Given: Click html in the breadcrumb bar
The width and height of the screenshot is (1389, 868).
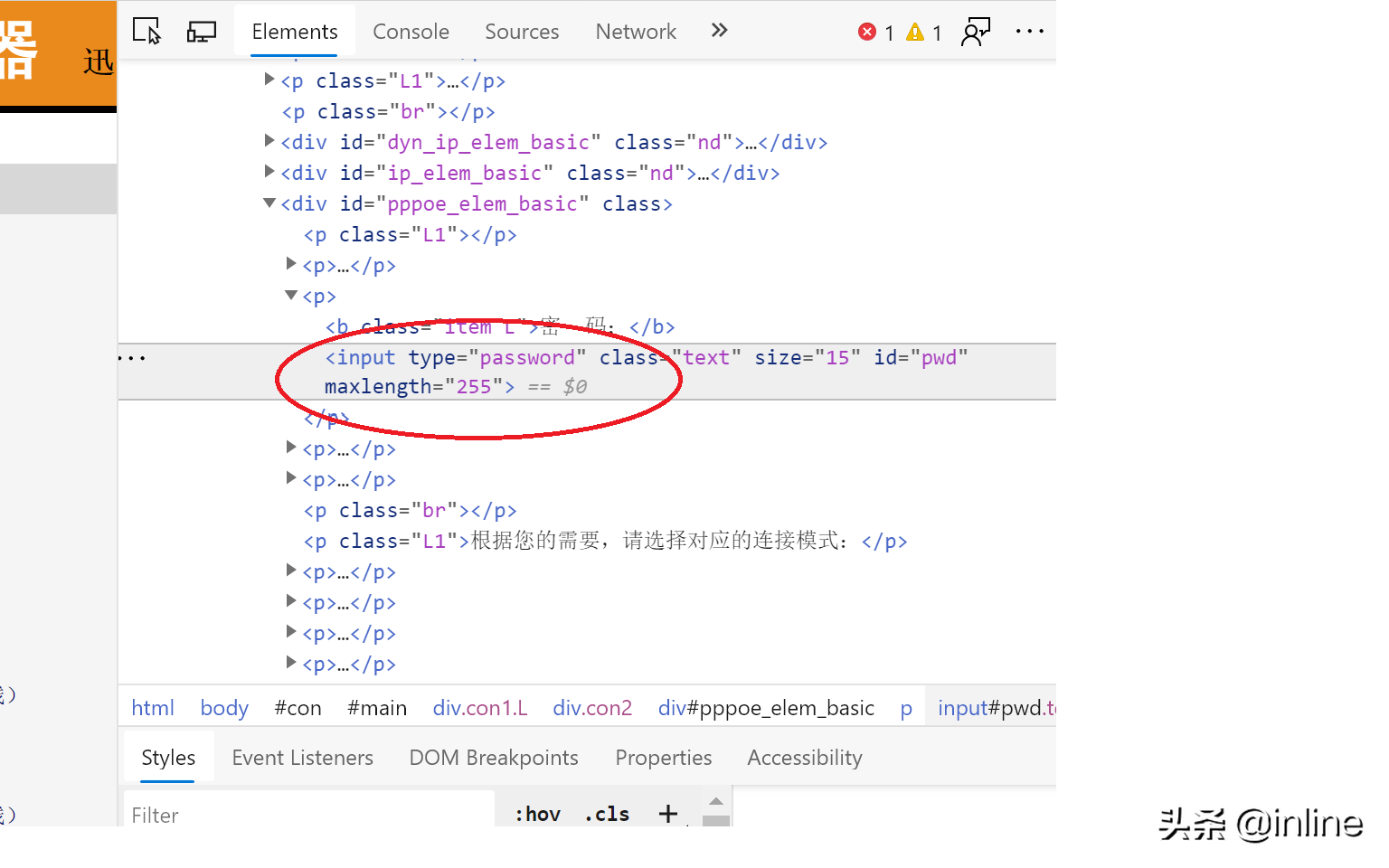Looking at the screenshot, I should (x=153, y=708).
